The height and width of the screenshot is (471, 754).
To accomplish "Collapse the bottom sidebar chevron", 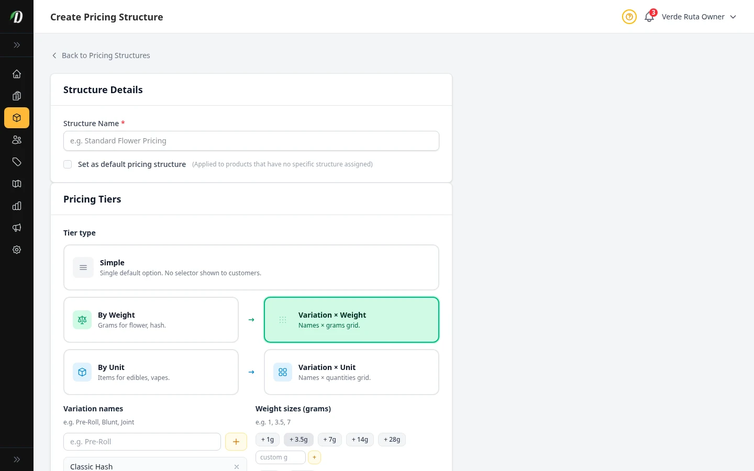I will [x=17, y=459].
